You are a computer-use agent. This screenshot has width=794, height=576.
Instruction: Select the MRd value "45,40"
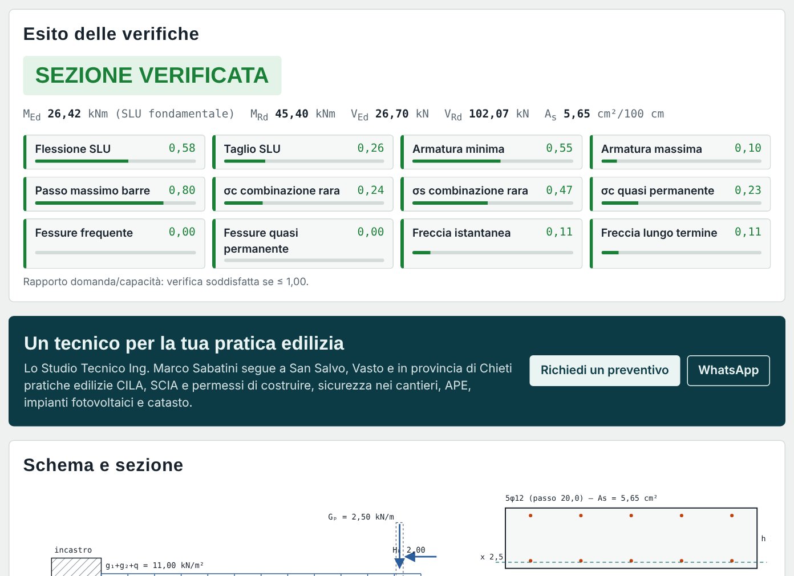click(x=291, y=113)
